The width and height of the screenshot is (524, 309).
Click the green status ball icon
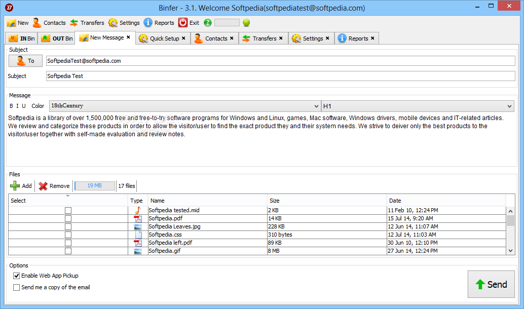pyautogui.click(x=246, y=22)
